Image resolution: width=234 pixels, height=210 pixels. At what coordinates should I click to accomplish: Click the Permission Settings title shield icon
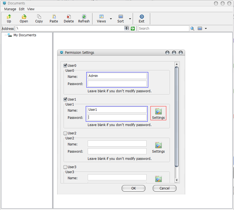pyautogui.click(x=62, y=52)
